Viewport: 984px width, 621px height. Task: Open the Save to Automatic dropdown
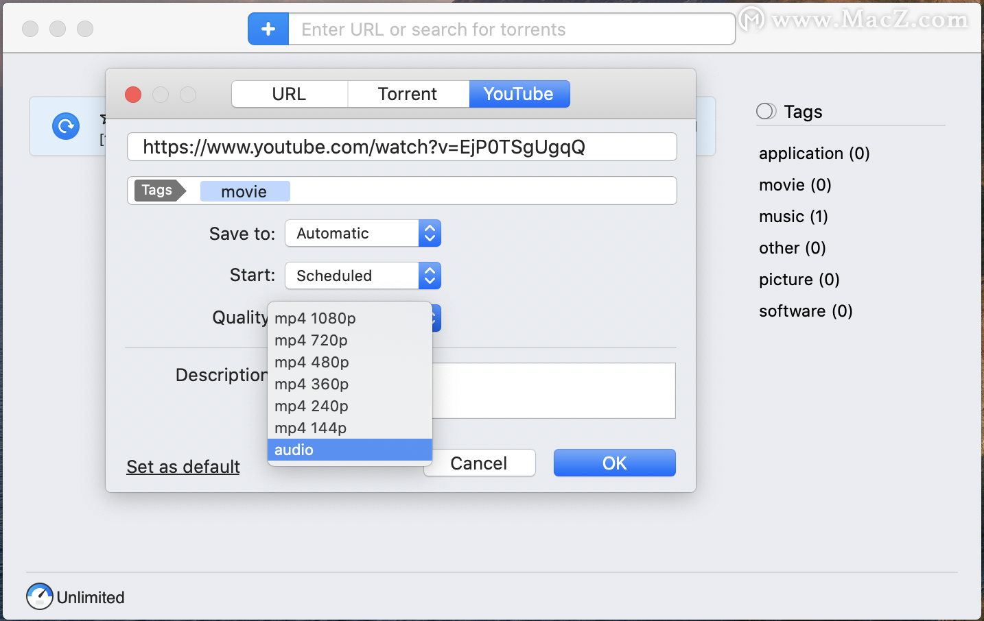click(x=362, y=233)
